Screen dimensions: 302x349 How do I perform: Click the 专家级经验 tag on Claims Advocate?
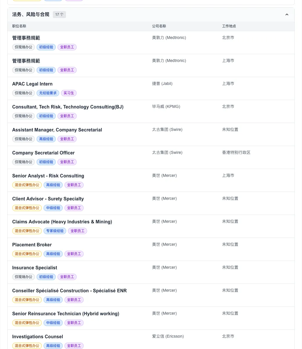[x=55, y=231]
